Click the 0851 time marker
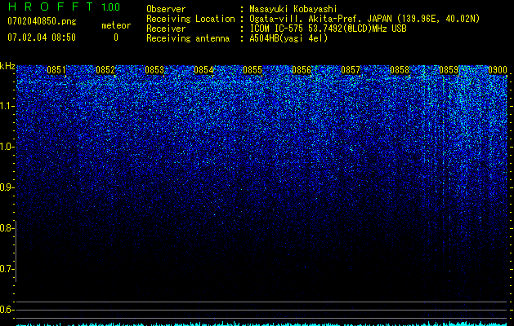 point(56,70)
